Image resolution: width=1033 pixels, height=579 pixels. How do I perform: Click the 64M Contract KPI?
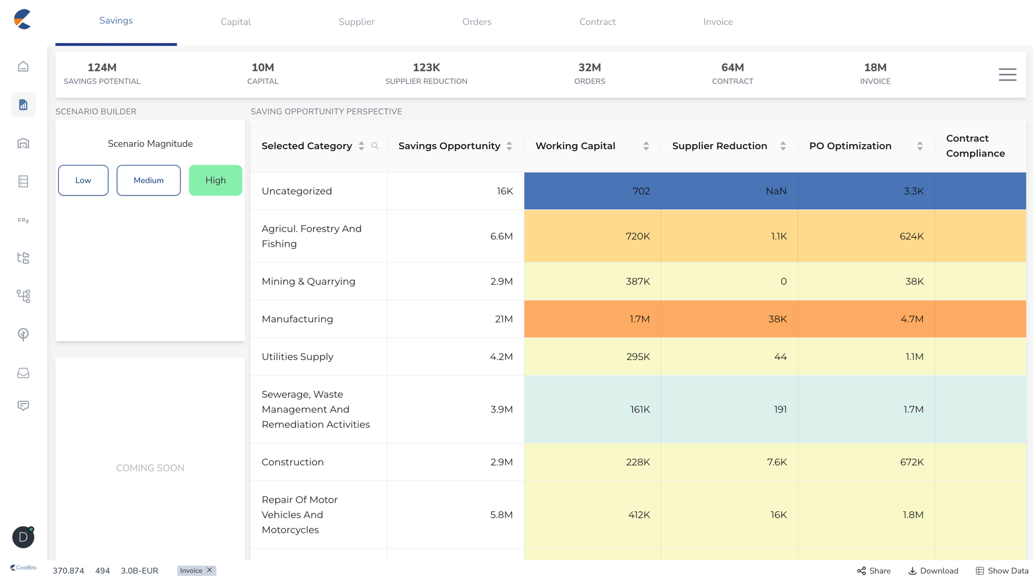tap(732, 74)
